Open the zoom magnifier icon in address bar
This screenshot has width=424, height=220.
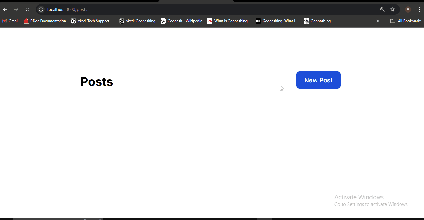coord(382,9)
